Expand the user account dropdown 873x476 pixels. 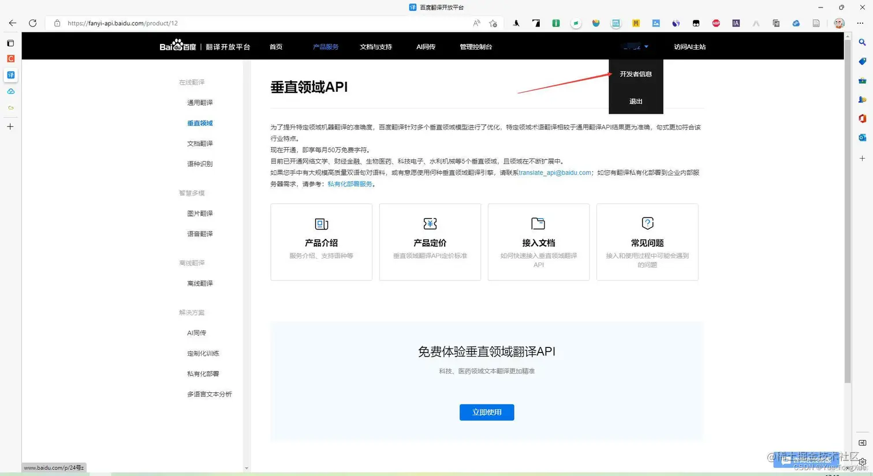click(635, 47)
